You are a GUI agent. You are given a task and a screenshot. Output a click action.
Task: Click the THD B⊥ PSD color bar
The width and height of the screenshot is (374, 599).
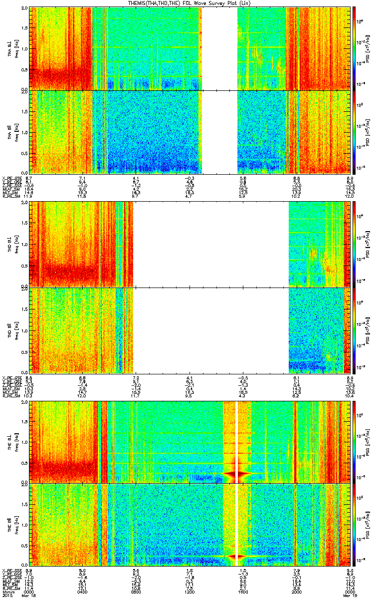355,245
